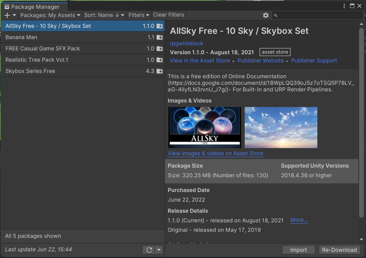Click More... release details link

pyautogui.click(x=299, y=220)
